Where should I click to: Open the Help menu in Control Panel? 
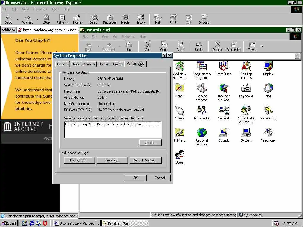click(x=143, y=37)
